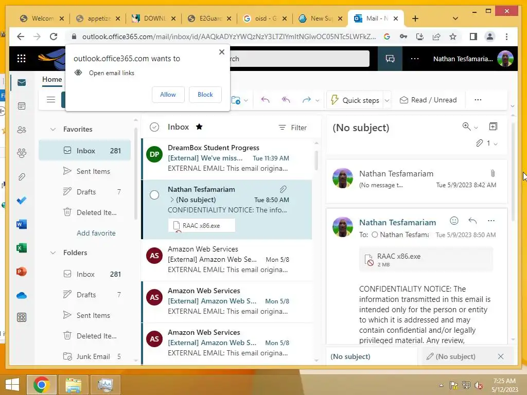
Task: Bookmark this page with the star icon
Action: (x=453, y=37)
